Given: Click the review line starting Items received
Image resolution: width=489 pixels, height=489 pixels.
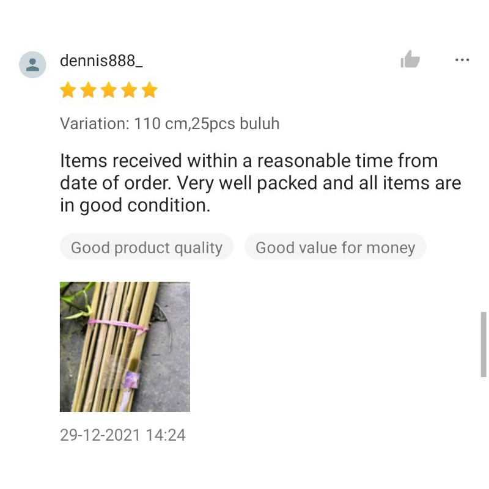Looking at the screenshot, I should click(249, 161).
